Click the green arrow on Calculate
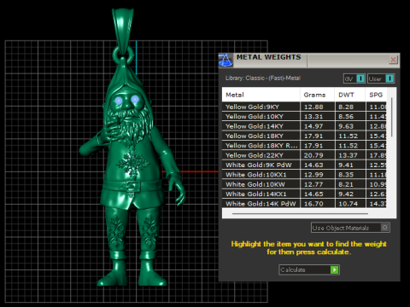The image size is (410, 307). click(334, 269)
